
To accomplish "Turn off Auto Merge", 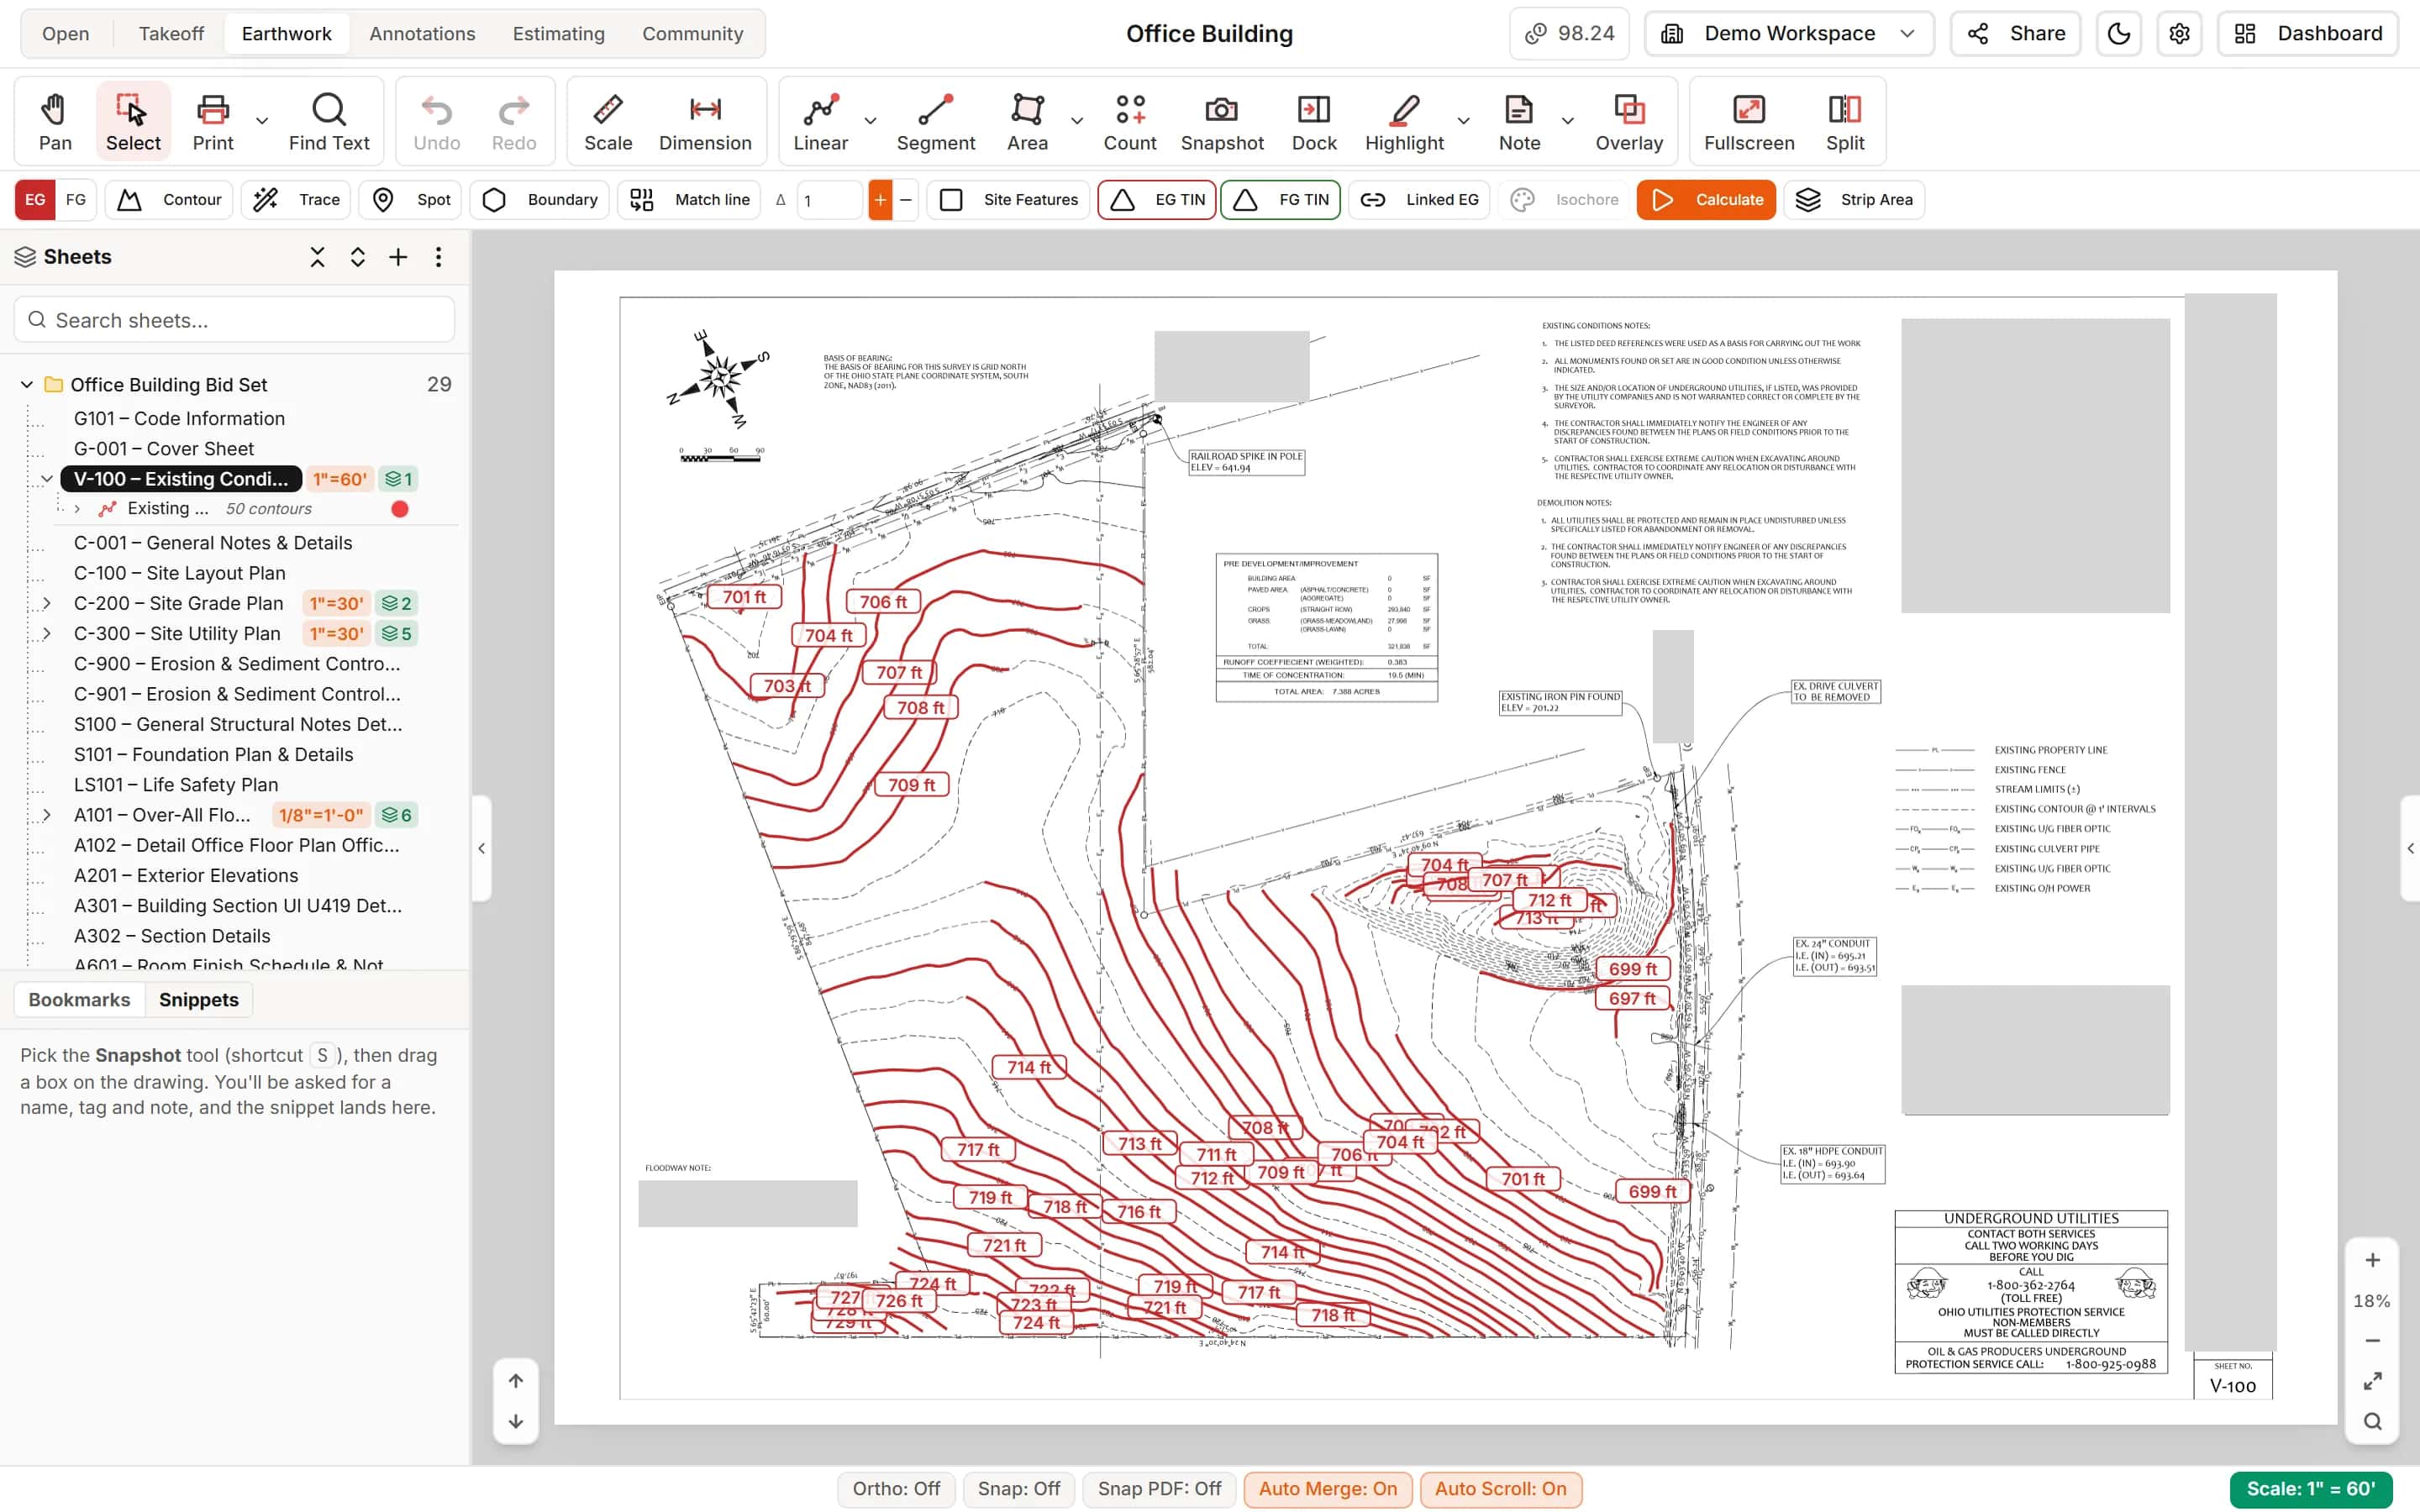I will 1327,1489.
